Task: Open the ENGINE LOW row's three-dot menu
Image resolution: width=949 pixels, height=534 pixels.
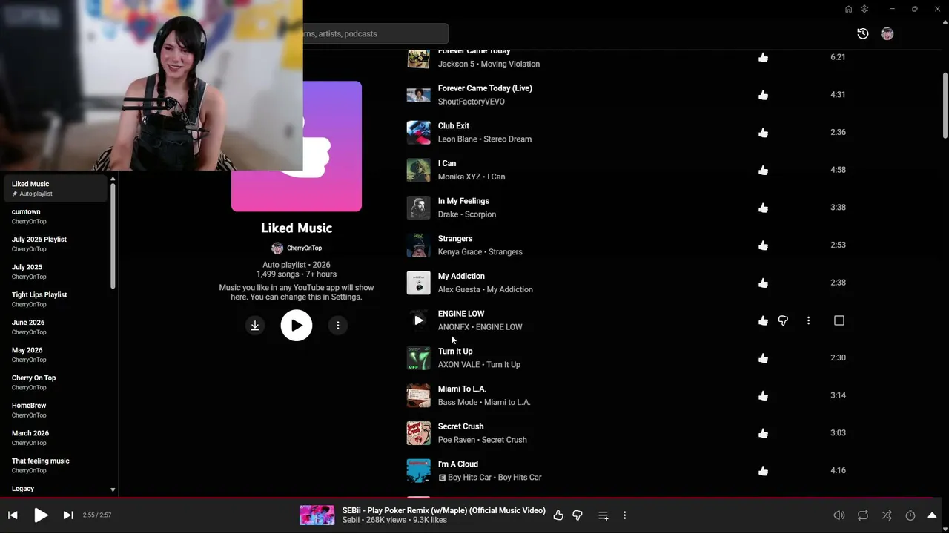Action: point(808,320)
